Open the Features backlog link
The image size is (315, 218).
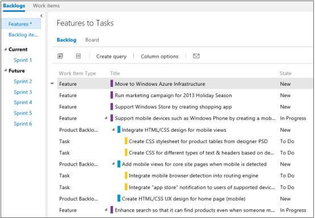click(20, 24)
